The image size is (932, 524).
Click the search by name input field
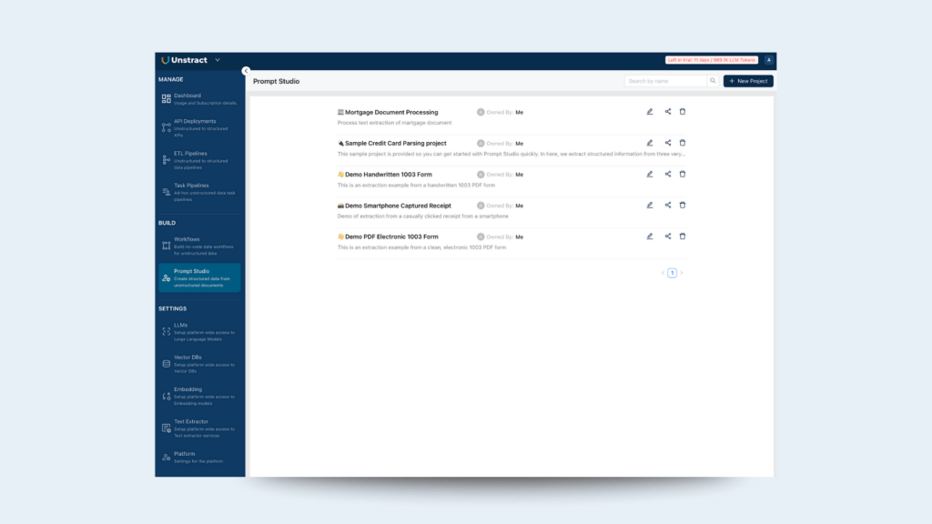pyautogui.click(x=667, y=80)
